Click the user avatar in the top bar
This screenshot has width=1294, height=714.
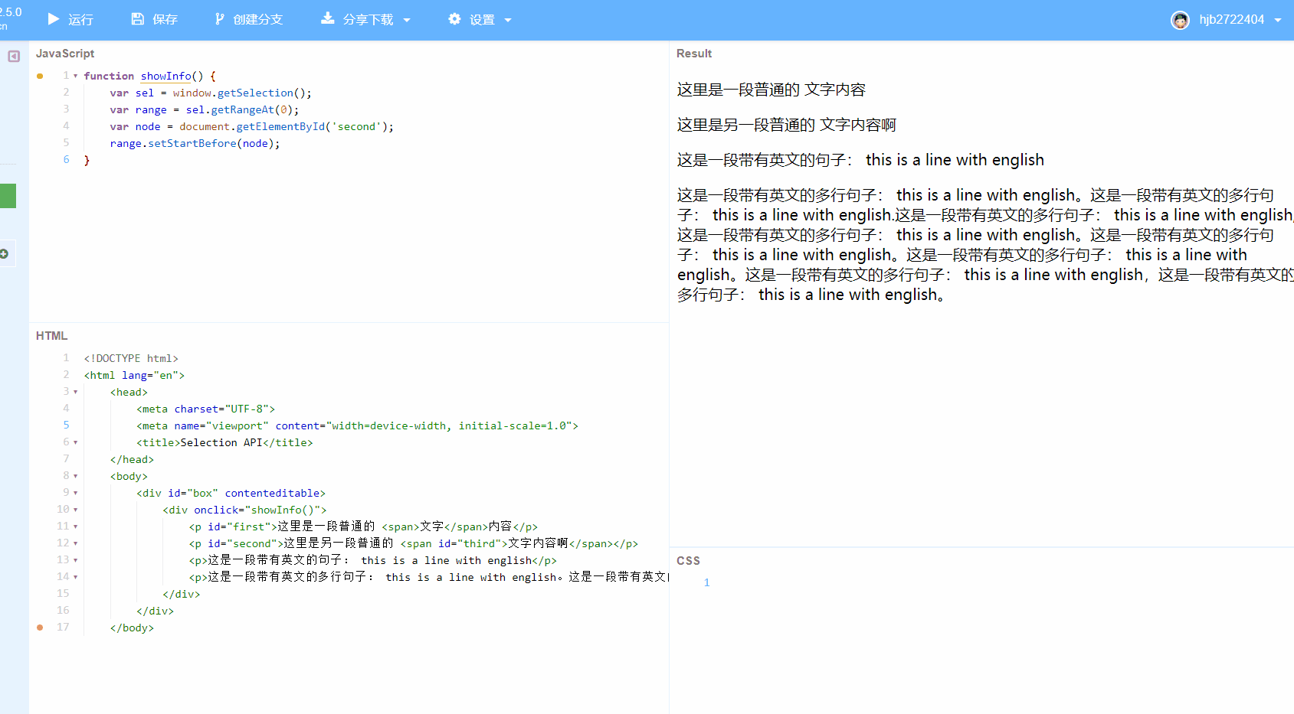tap(1180, 20)
